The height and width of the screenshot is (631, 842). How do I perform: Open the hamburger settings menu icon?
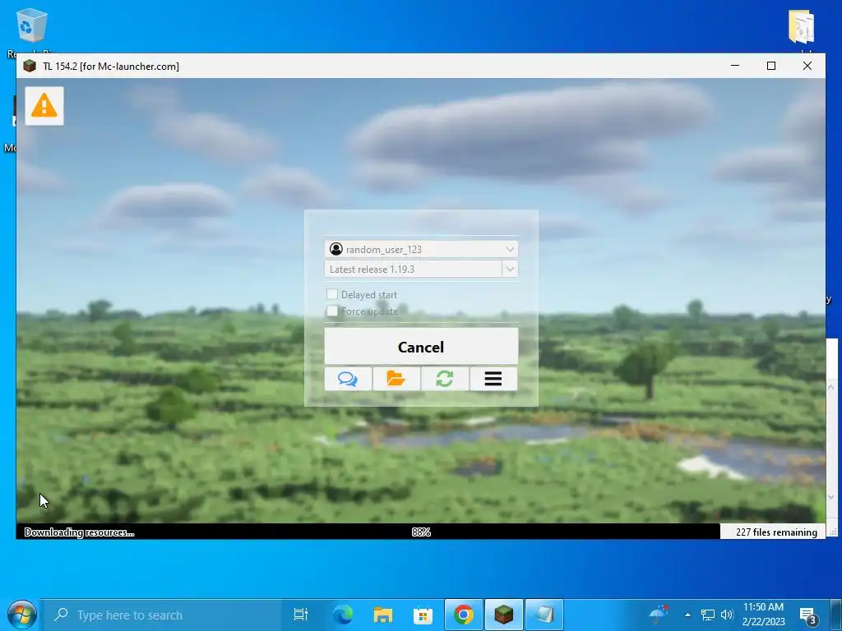(493, 379)
